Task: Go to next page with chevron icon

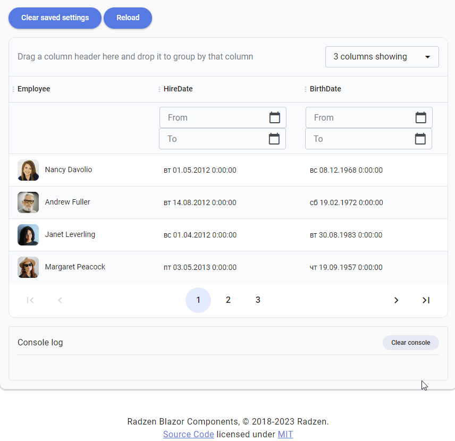Action: click(396, 300)
